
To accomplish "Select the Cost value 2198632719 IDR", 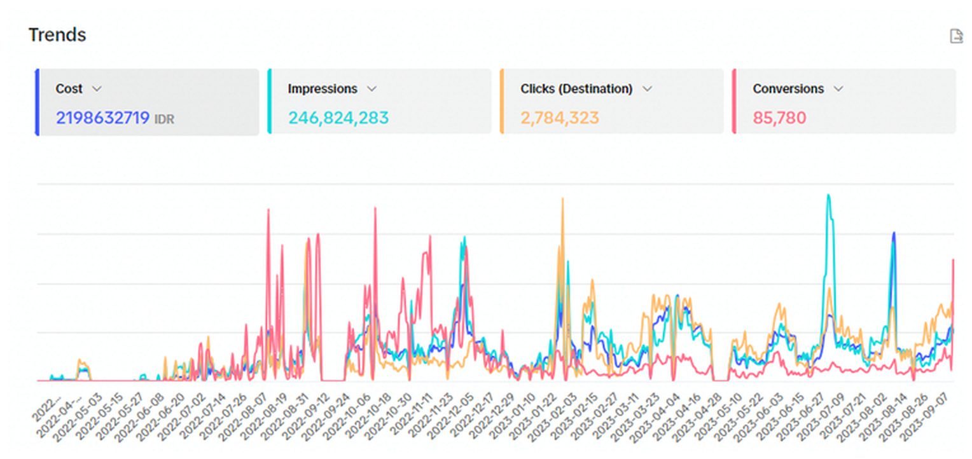I will 115,118.
